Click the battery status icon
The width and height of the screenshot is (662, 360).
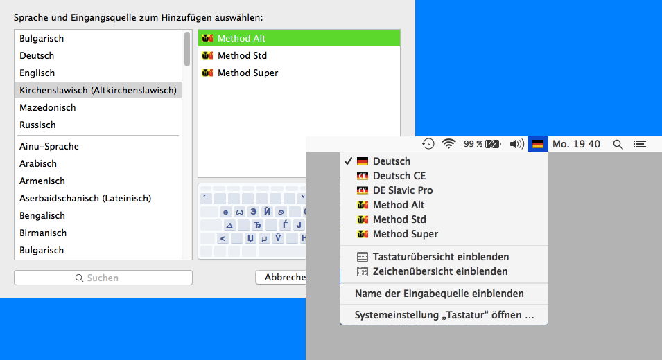pyautogui.click(x=492, y=144)
